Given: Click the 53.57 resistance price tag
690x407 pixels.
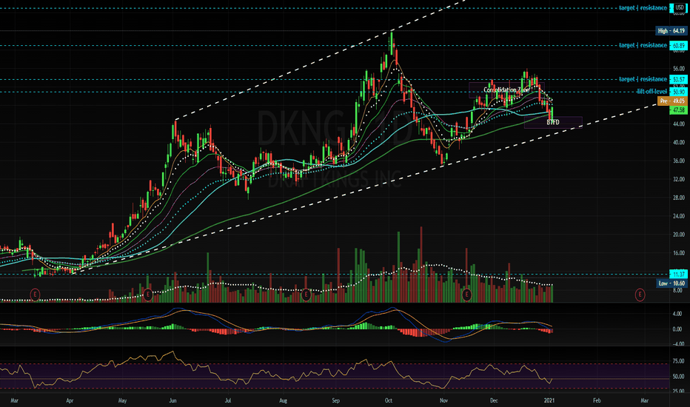Looking at the screenshot, I should [678, 79].
